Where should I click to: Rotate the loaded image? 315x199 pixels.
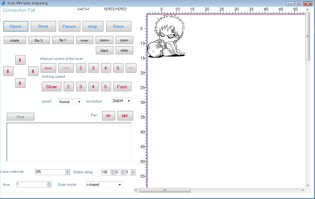tap(15, 40)
